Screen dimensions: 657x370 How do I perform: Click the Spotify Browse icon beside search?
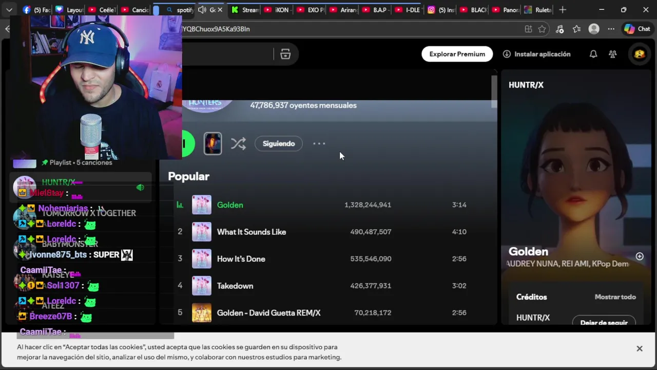[x=285, y=54]
